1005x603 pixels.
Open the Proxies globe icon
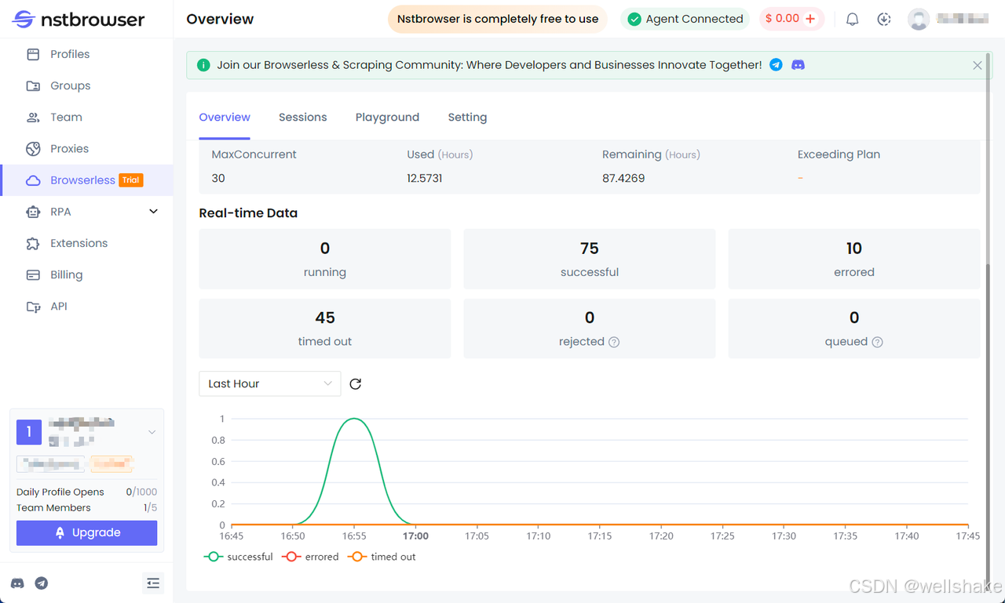tap(33, 148)
